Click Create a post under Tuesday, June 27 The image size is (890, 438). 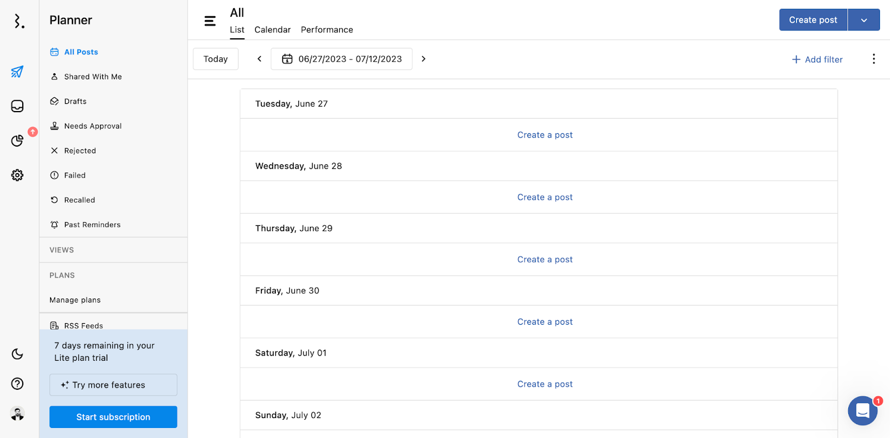tap(545, 135)
